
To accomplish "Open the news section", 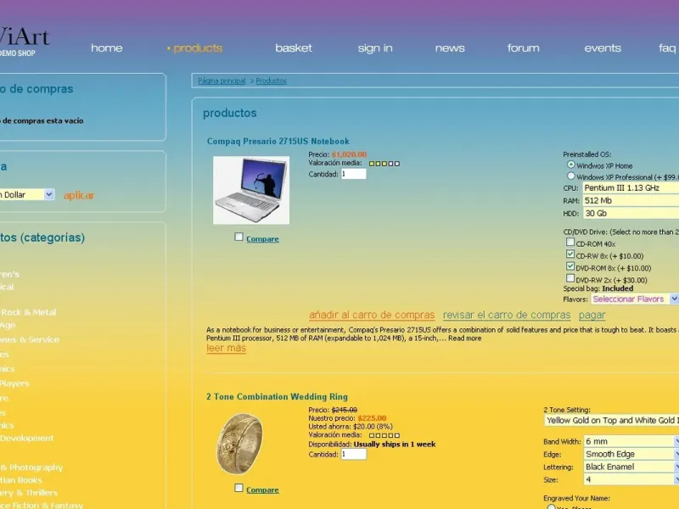I will [x=450, y=48].
